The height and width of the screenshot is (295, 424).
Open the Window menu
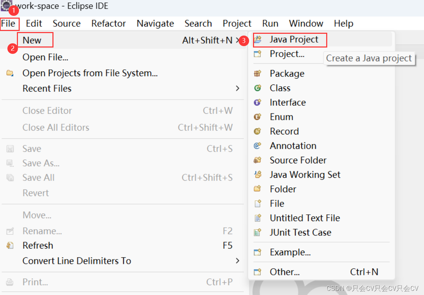click(x=306, y=24)
